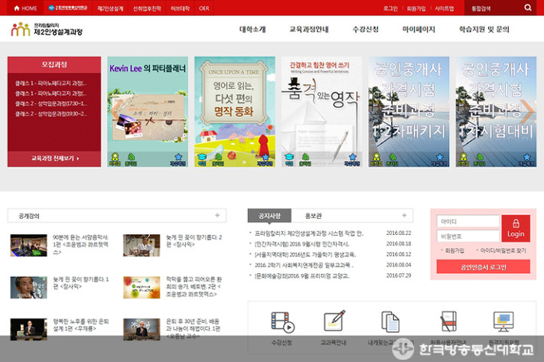Open Kevin Lee 의 파티플래너 course card
This screenshot has width=544, height=362.
click(x=148, y=112)
